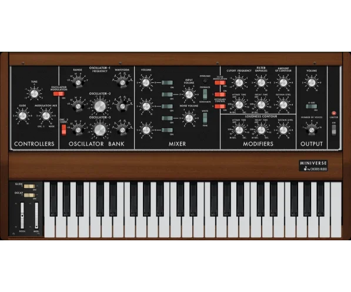
Task: Click the Cutoff Frequency knob
Action: point(239,83)
